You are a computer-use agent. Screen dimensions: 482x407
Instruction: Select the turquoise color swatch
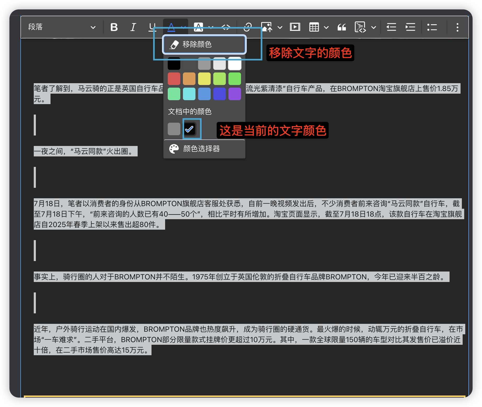coord(189,94)
